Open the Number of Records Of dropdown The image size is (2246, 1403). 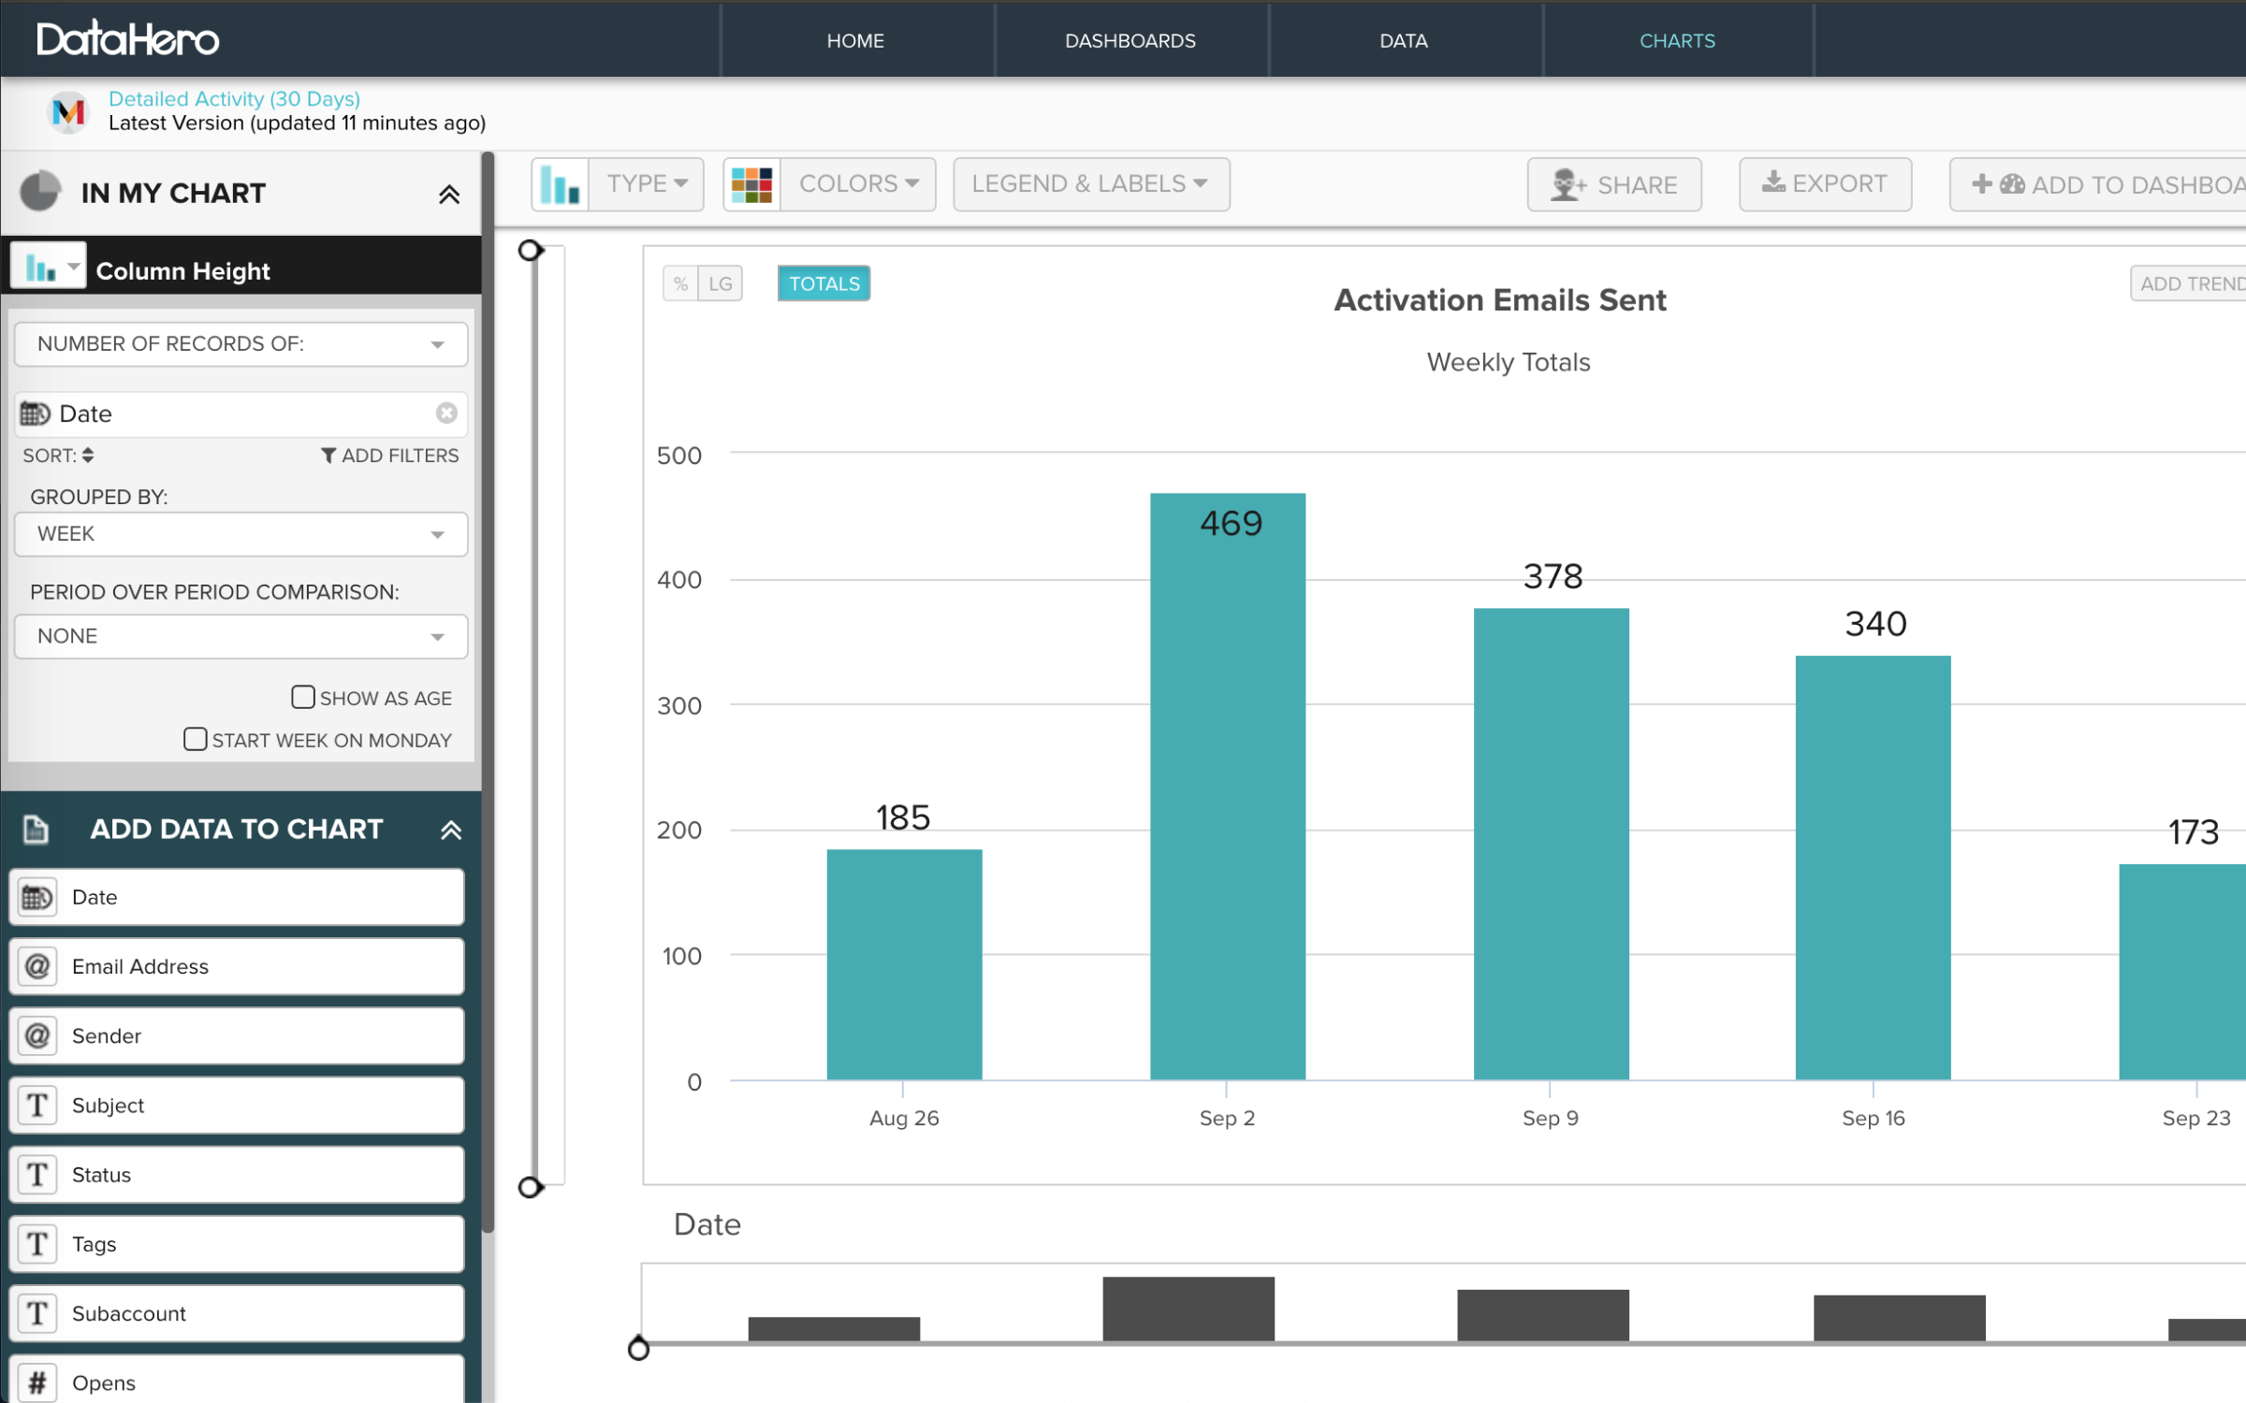[x=241, y=344]
